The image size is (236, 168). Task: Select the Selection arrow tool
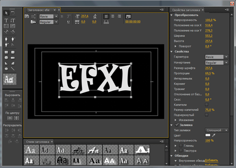tap(6, 13)
